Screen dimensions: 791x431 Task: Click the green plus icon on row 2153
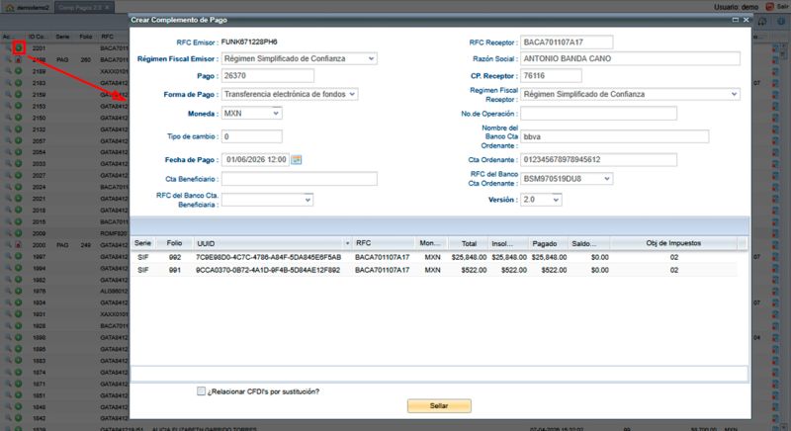click(18, 106)
